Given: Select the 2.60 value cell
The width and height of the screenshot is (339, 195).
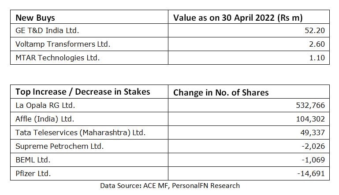Looking at the screenshot, I should click(x=317, y=44).
